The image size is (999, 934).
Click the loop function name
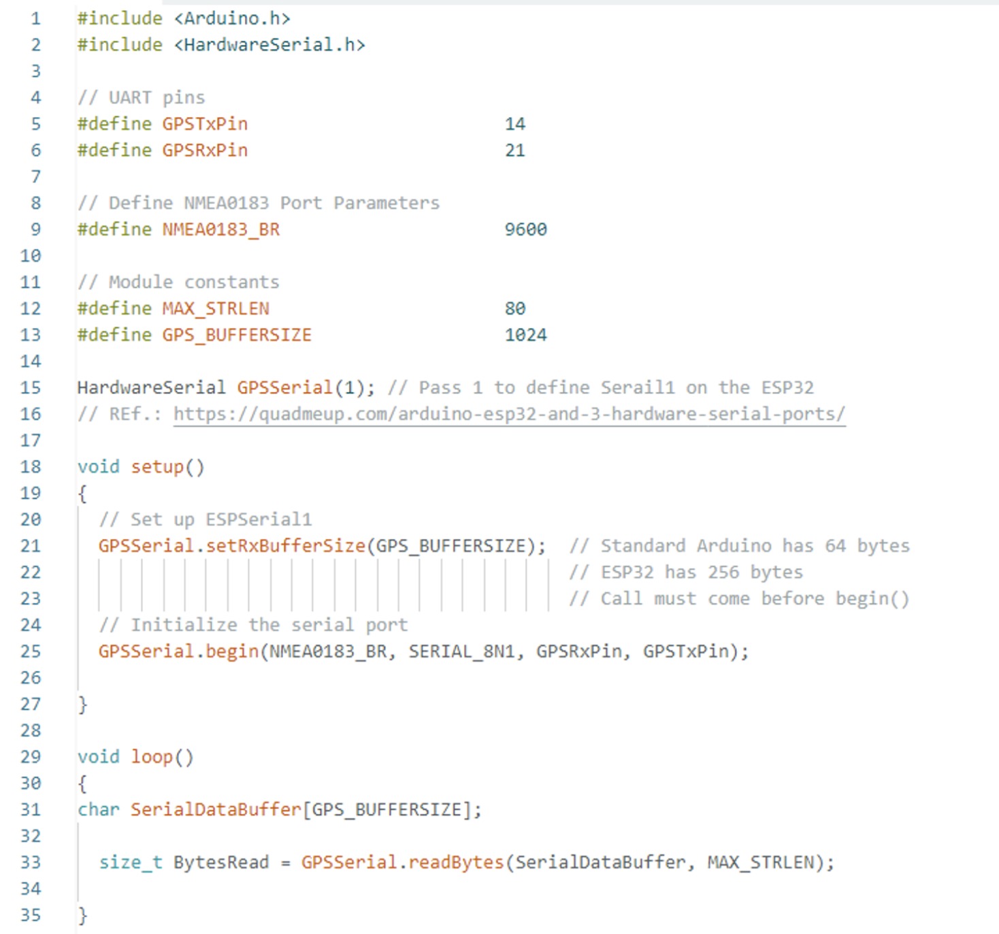[152, 757]
